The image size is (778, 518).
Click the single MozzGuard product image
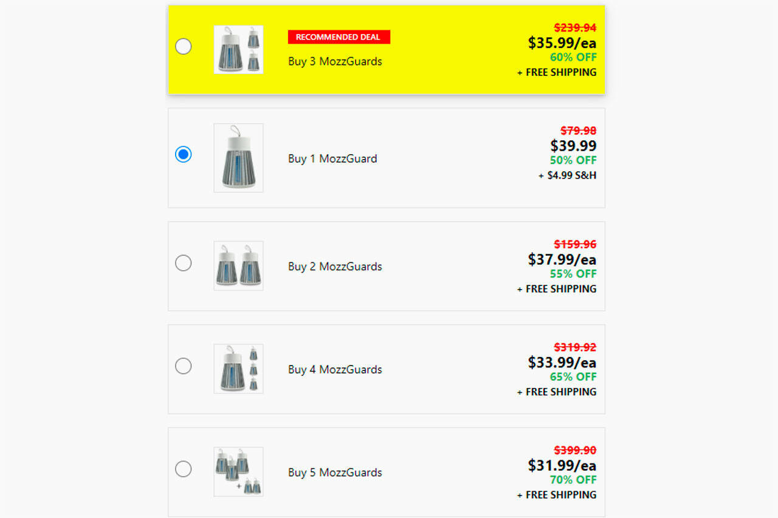tap(238, 158)
